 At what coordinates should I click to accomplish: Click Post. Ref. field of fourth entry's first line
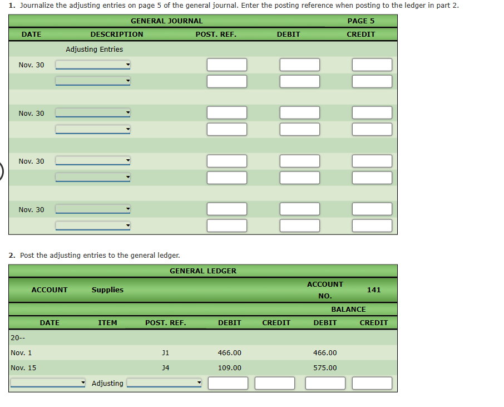[227, 209]
